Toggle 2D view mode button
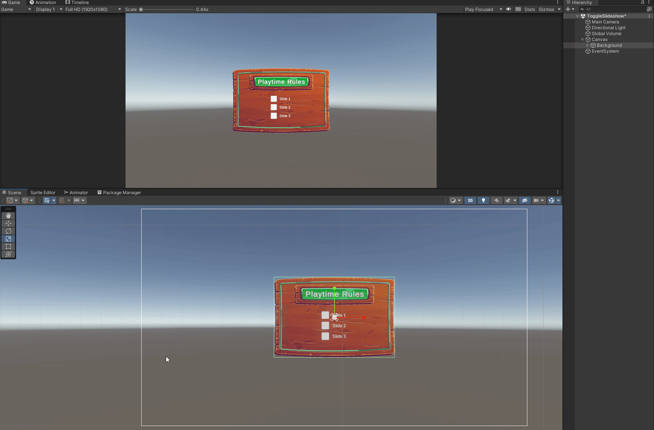 (x=470, y=200)
